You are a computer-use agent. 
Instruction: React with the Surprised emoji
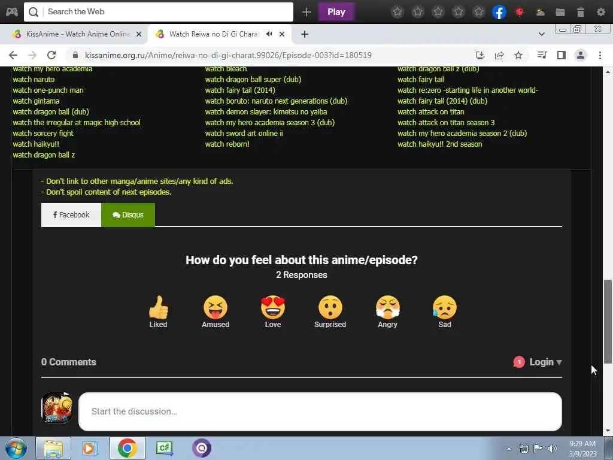click(330, 311)
